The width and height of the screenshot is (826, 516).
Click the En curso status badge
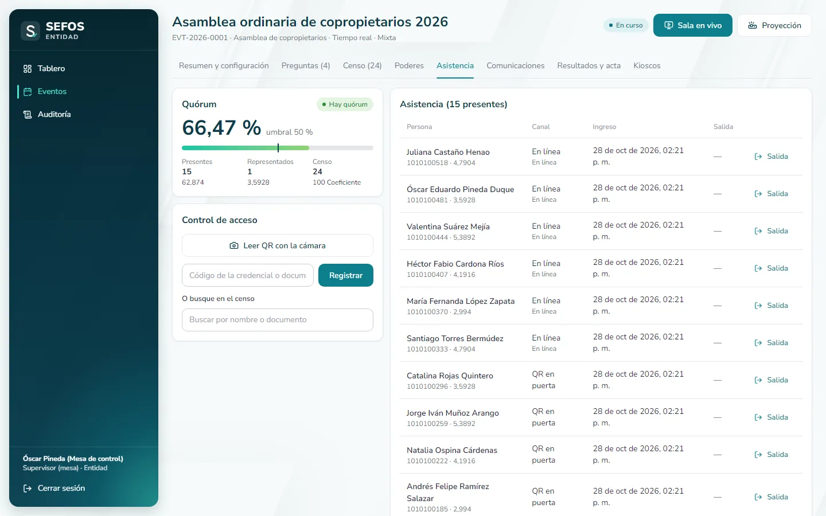pos(626,25)
